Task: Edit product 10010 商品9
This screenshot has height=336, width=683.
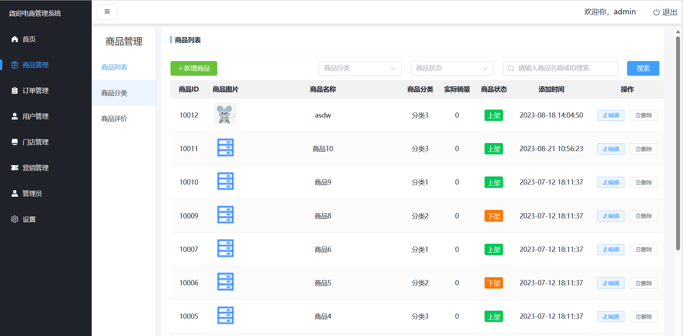Action: pos(610,182)
